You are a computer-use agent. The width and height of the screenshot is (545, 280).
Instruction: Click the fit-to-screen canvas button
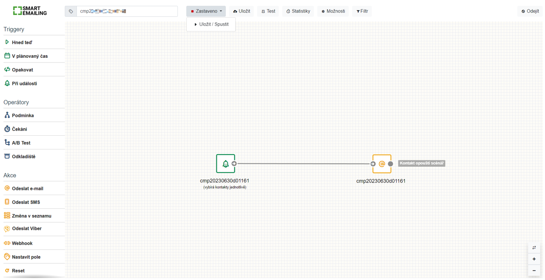pyautogui.click(x=534, y=247)
